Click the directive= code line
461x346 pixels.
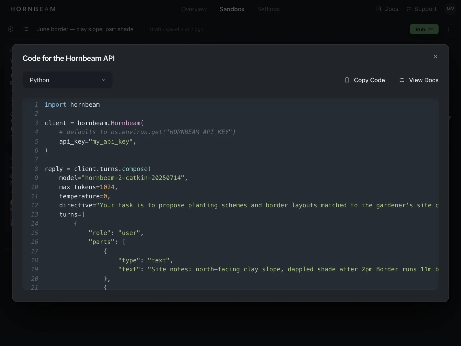click(x=249, y=205)
